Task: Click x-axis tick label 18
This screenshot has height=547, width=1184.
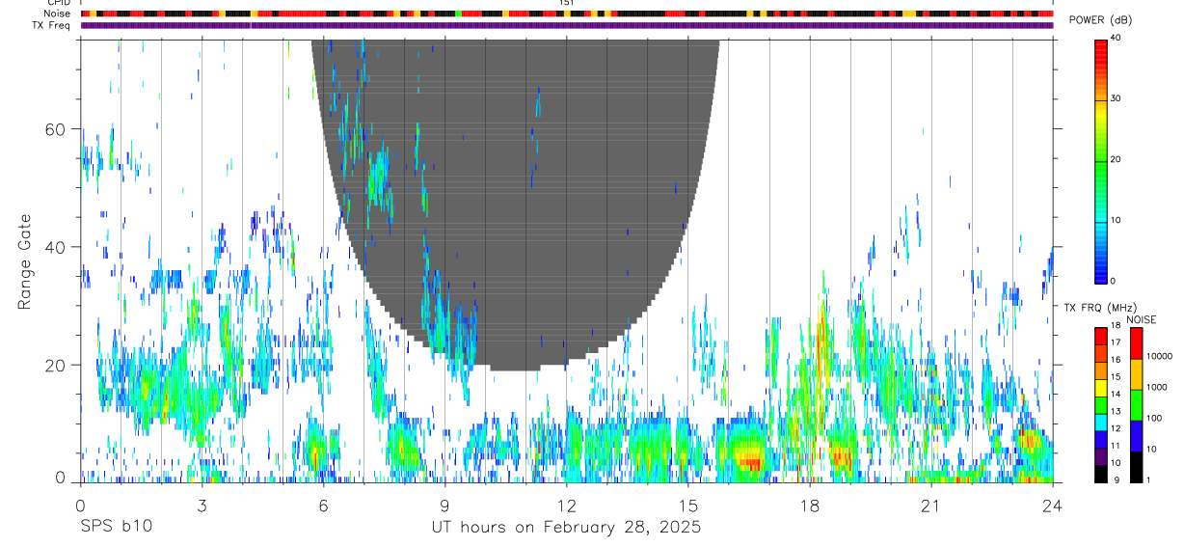Action: point(810,505)
